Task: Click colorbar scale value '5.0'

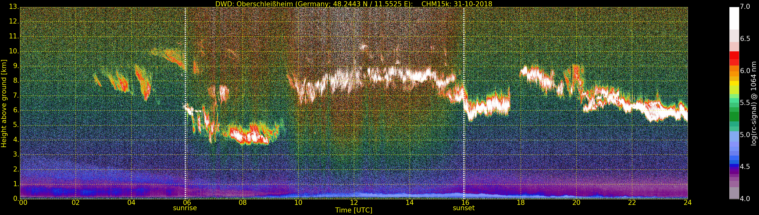Action: click(745, 135)
